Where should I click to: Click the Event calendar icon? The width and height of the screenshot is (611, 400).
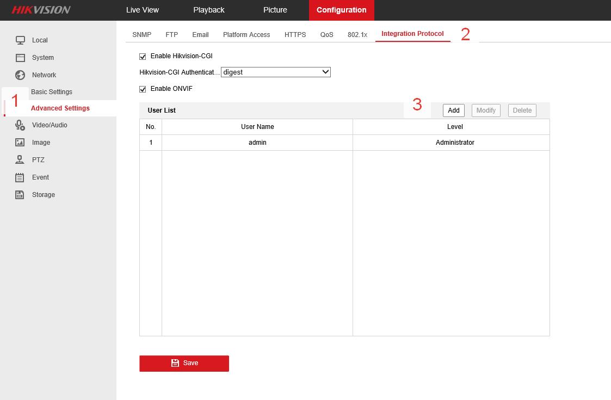pyautogui.click(x=20, y=177)
